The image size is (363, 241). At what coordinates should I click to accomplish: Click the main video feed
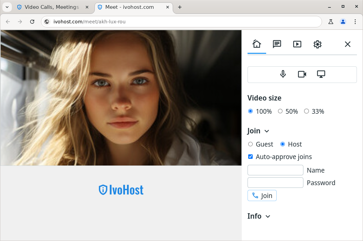click(121, 98)
